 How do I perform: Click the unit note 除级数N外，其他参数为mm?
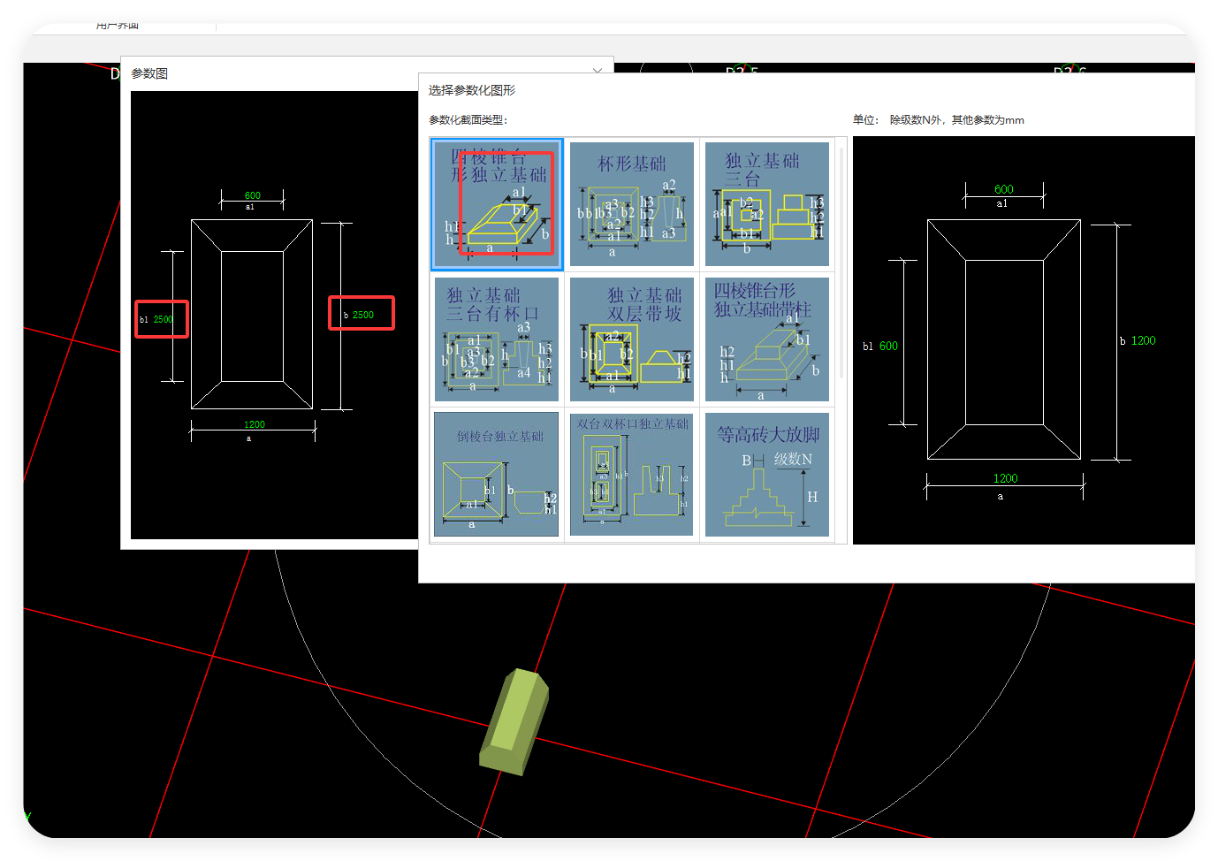pos(957,120)
